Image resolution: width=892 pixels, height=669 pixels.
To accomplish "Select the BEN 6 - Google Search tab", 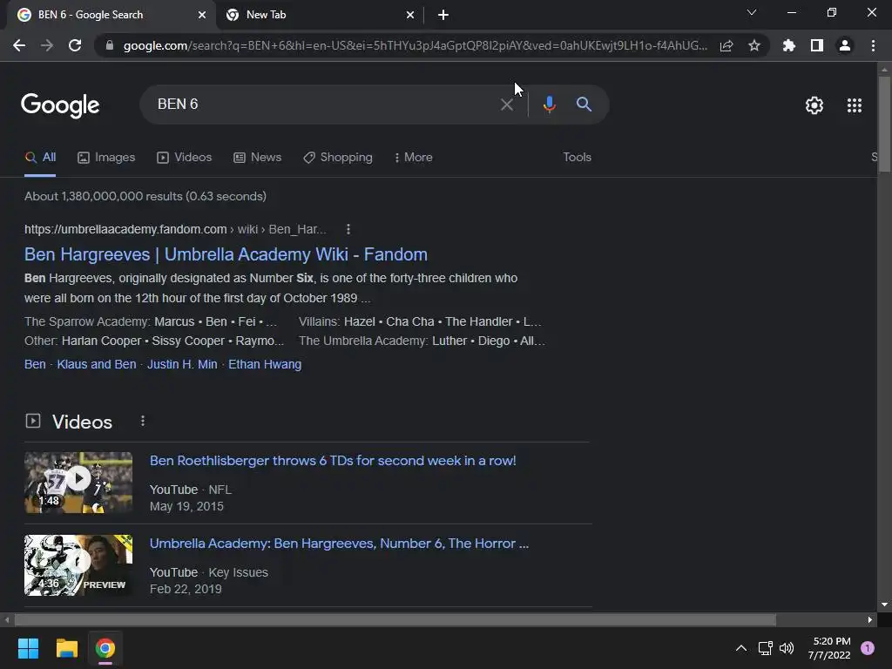I will tap(111, 15).
